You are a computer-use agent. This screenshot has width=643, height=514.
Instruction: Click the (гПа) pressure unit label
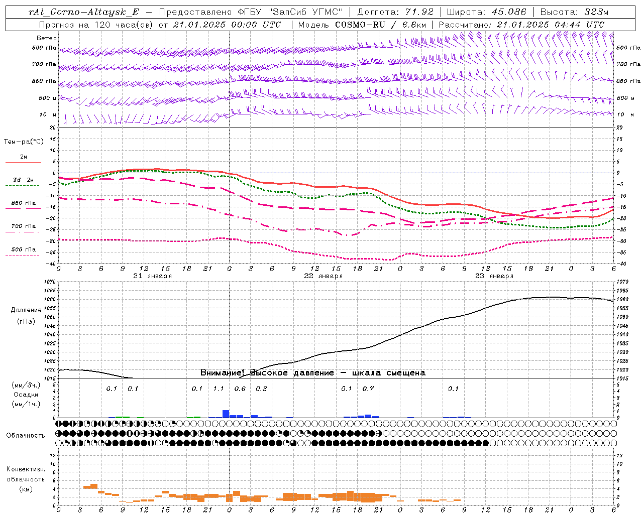[x=26, y=321]
